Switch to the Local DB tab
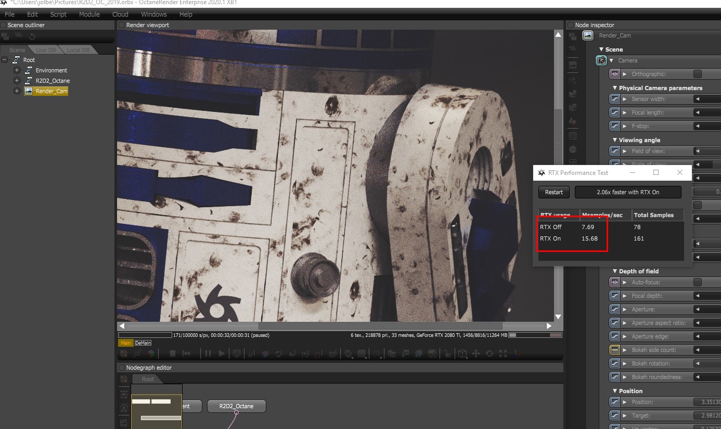Screen dimensions: 721x429 [x=78, y=50]
